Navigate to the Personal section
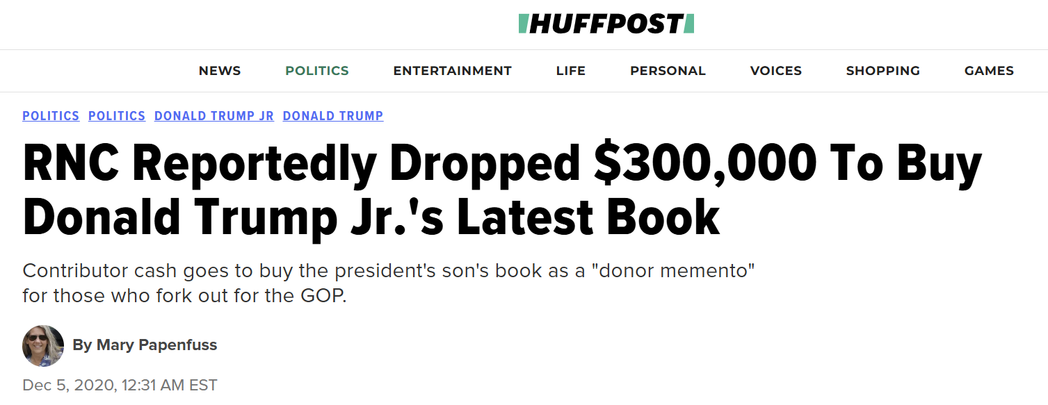This screenshot has height=405, width=1048. 668,71
